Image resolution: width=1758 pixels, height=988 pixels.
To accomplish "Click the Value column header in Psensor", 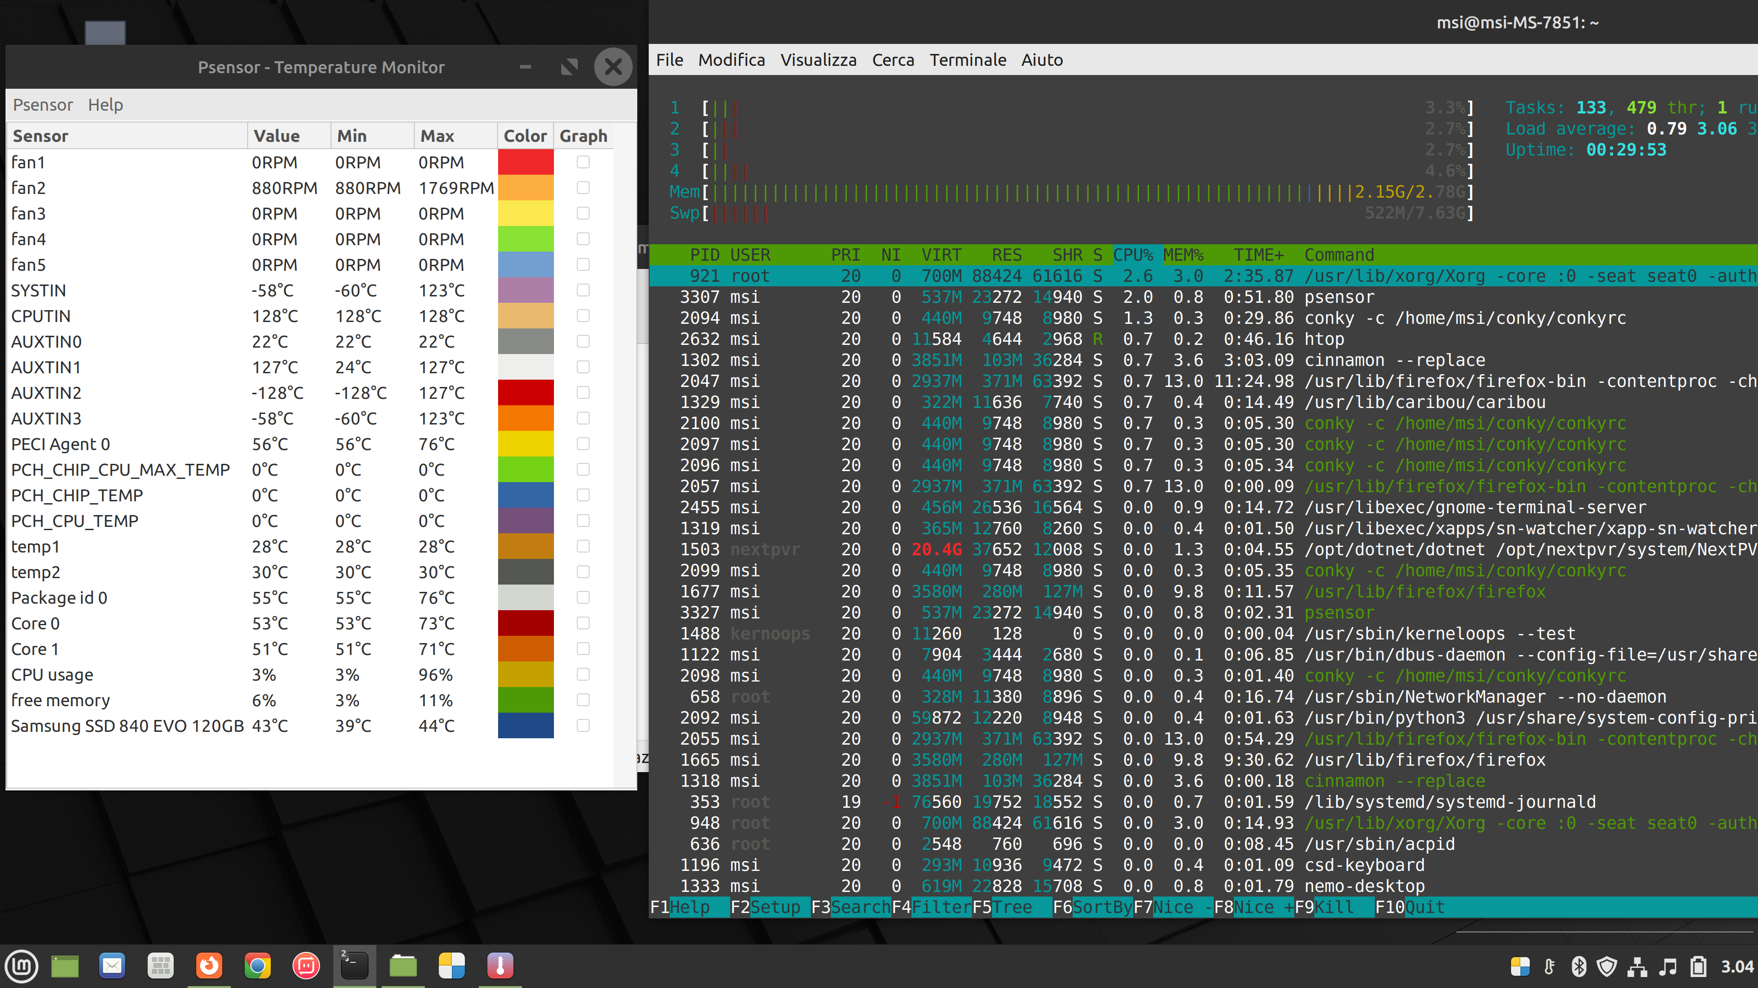I will click(277, 136).
